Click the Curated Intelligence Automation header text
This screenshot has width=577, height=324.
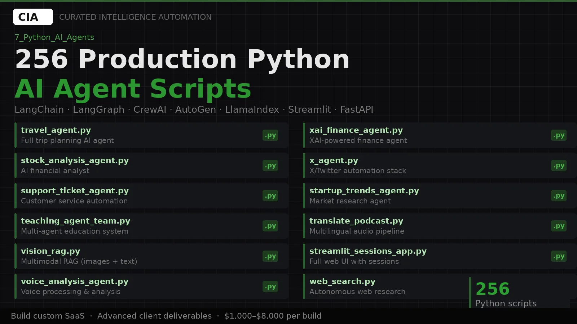[135, 17]
